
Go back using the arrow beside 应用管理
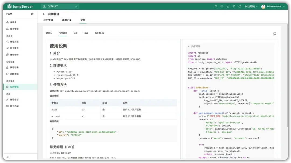[x=44, y=14]
